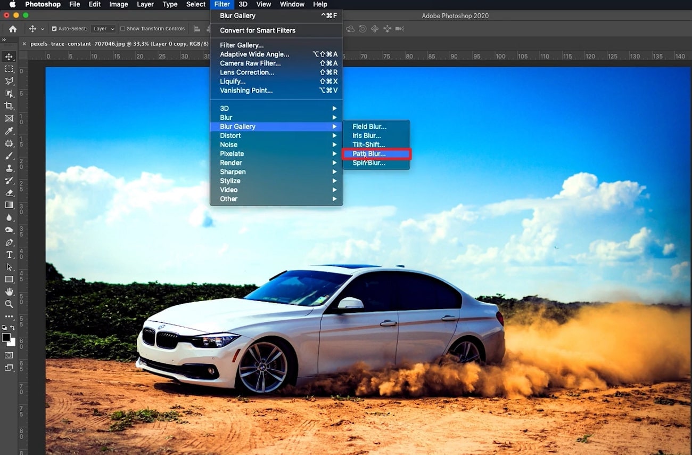Select the Gradient tool

click(x=9, y=205)
